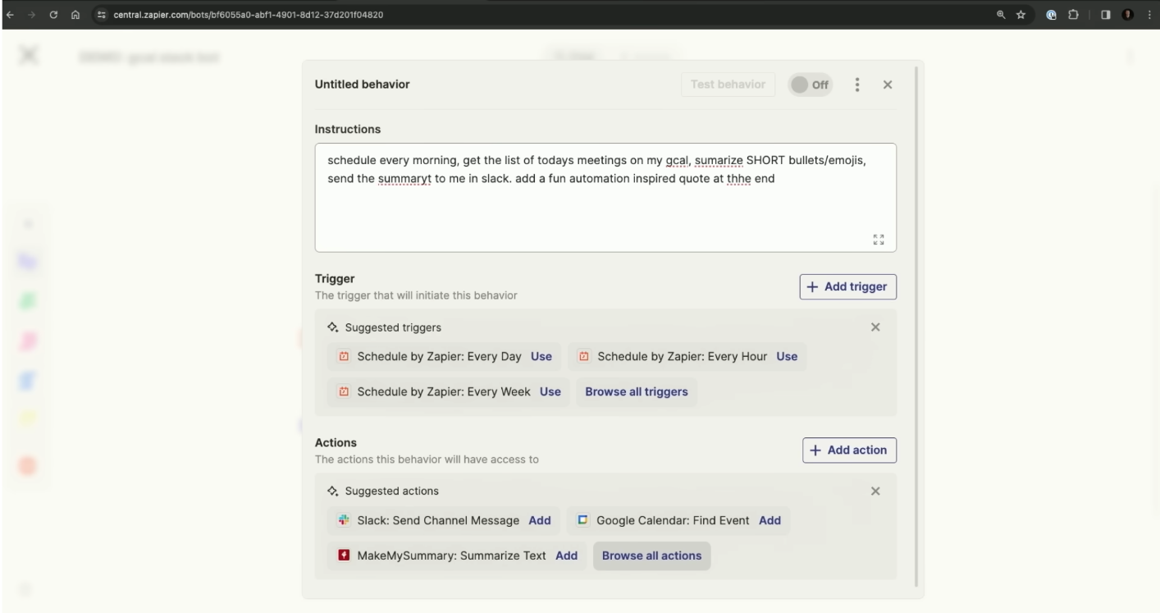The width and height of the screenshot is (1160, 613).
Task: Click the MakeMySummary icon in suggested actions
Action: click(344, 556)
